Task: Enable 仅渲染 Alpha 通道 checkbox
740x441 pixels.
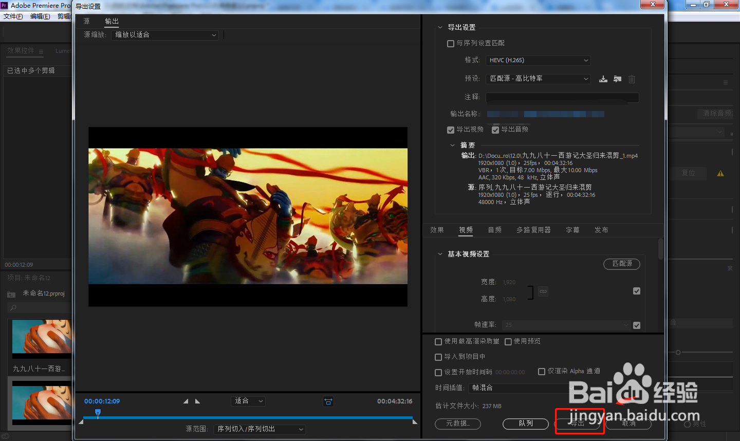Action: click(x=542, y=372)
